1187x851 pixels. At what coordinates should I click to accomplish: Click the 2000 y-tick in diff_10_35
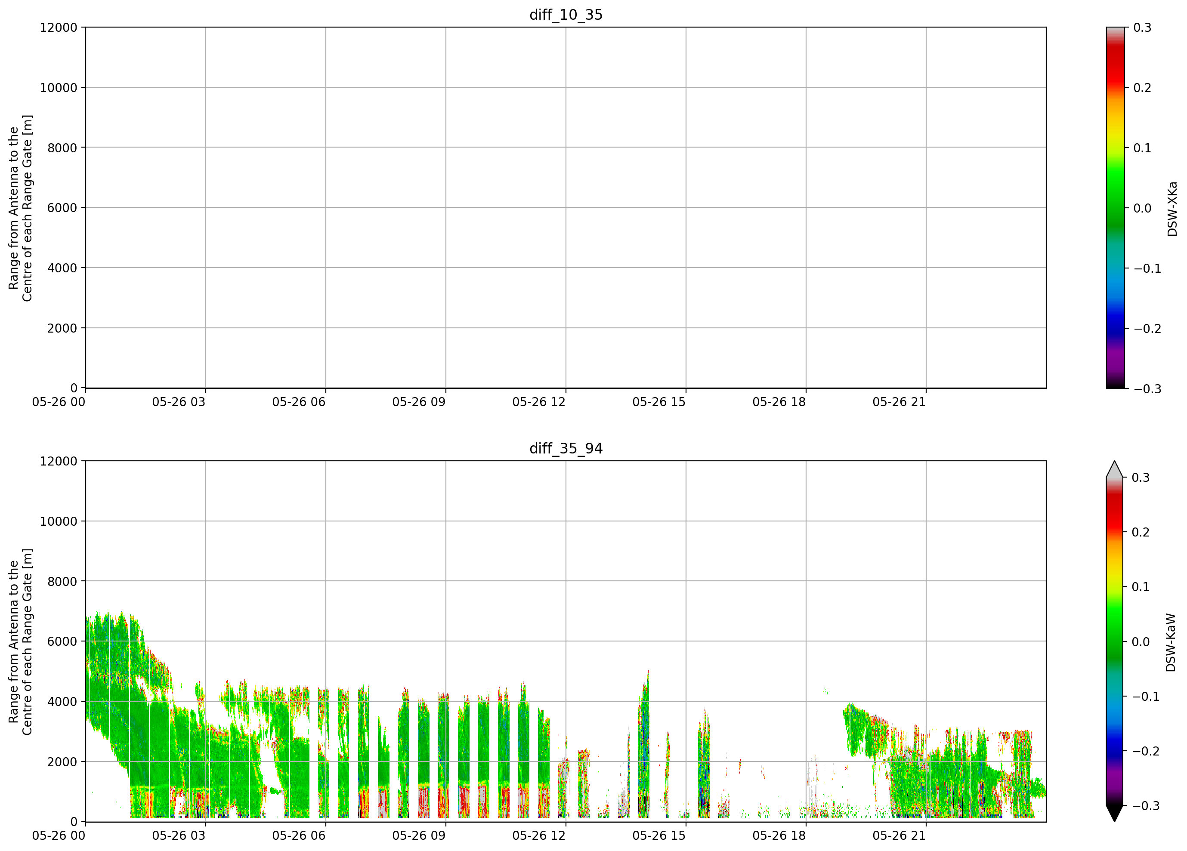(x=62, y=328)
